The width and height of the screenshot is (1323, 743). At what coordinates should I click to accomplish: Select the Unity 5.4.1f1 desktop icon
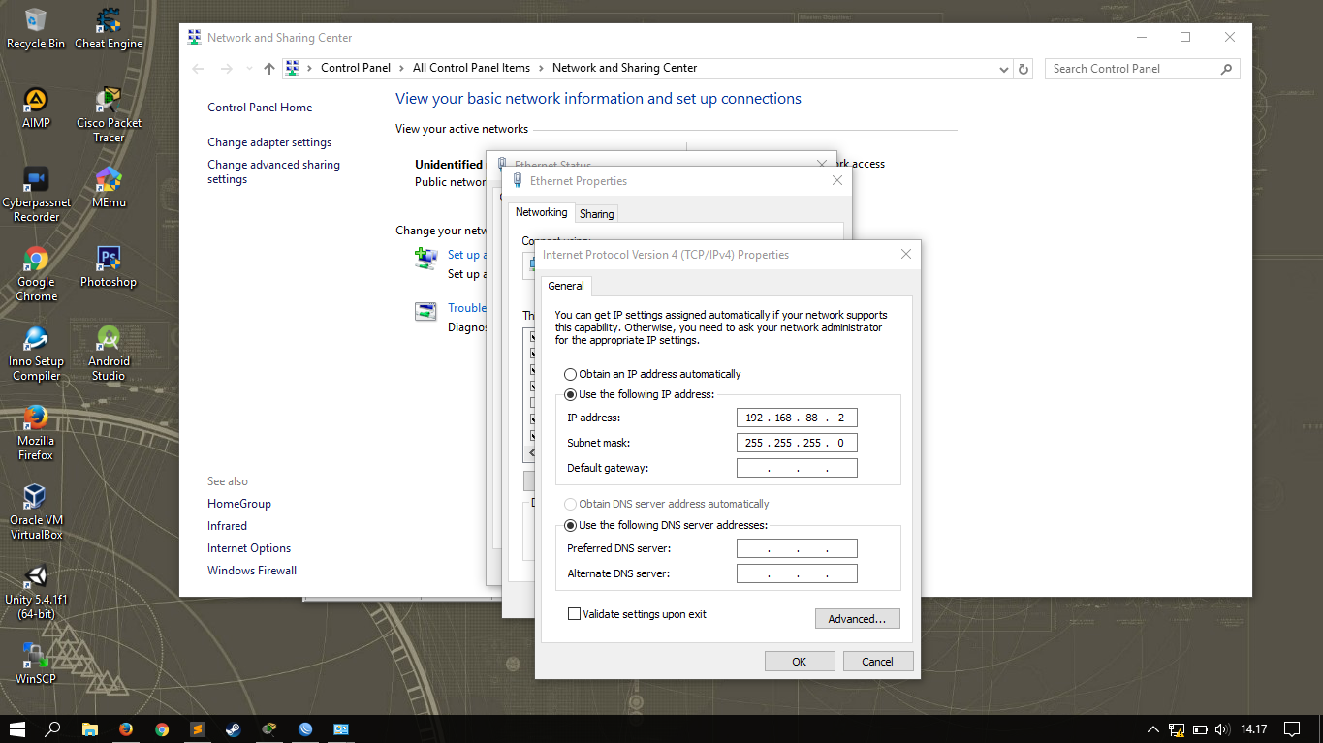coord(36,592)
